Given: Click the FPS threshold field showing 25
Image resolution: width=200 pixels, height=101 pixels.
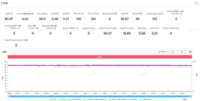Looking at the screenshot, I should tap(182, 52).
